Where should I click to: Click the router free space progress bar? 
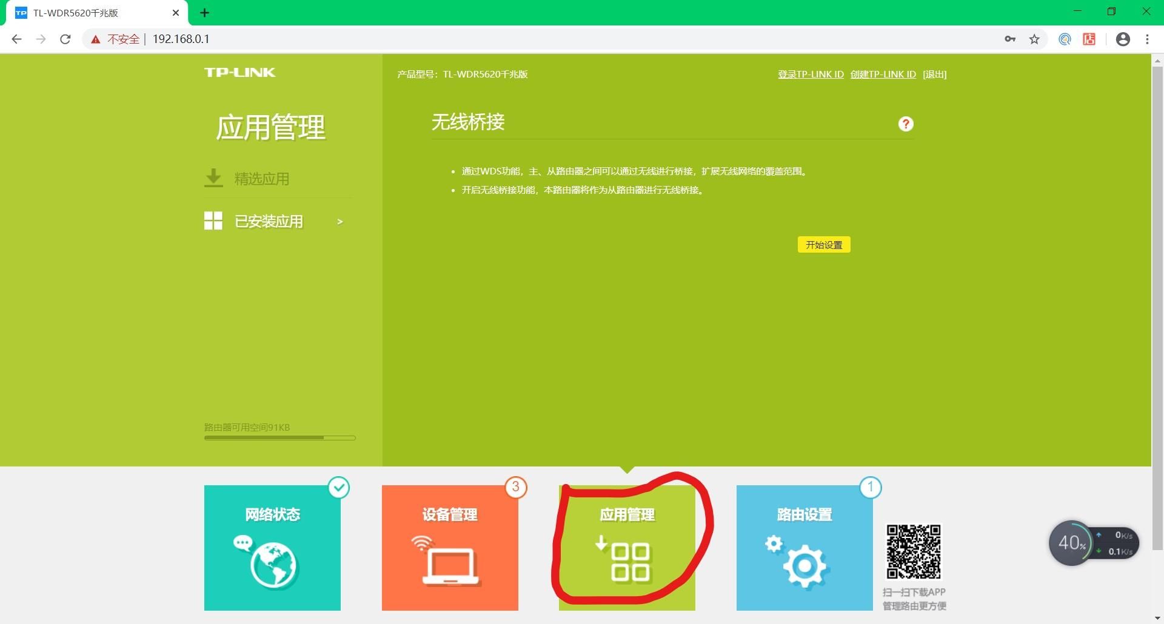pos(279,437)
